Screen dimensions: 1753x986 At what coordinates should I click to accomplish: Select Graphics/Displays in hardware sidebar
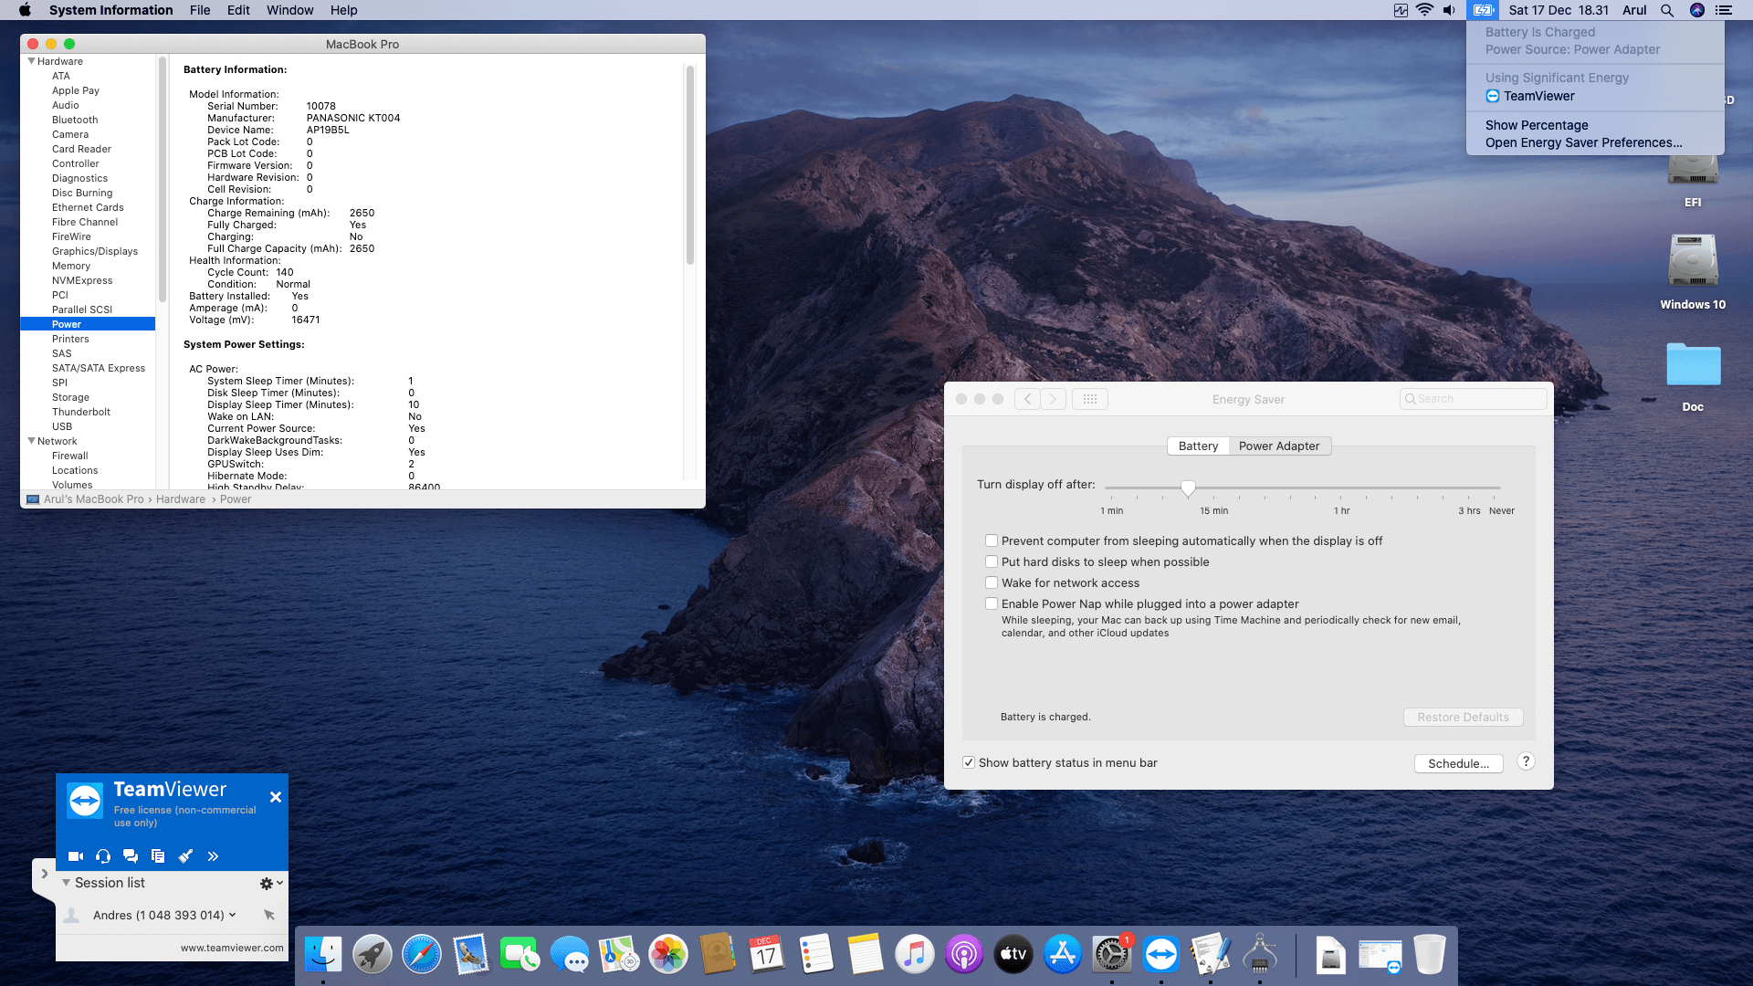pyautogui.click(x=95, y=251)
